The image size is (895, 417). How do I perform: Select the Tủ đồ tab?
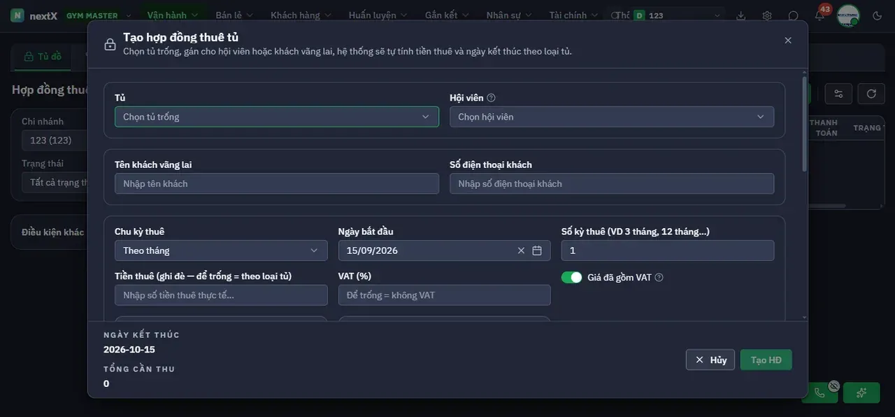tap(43, 57)
